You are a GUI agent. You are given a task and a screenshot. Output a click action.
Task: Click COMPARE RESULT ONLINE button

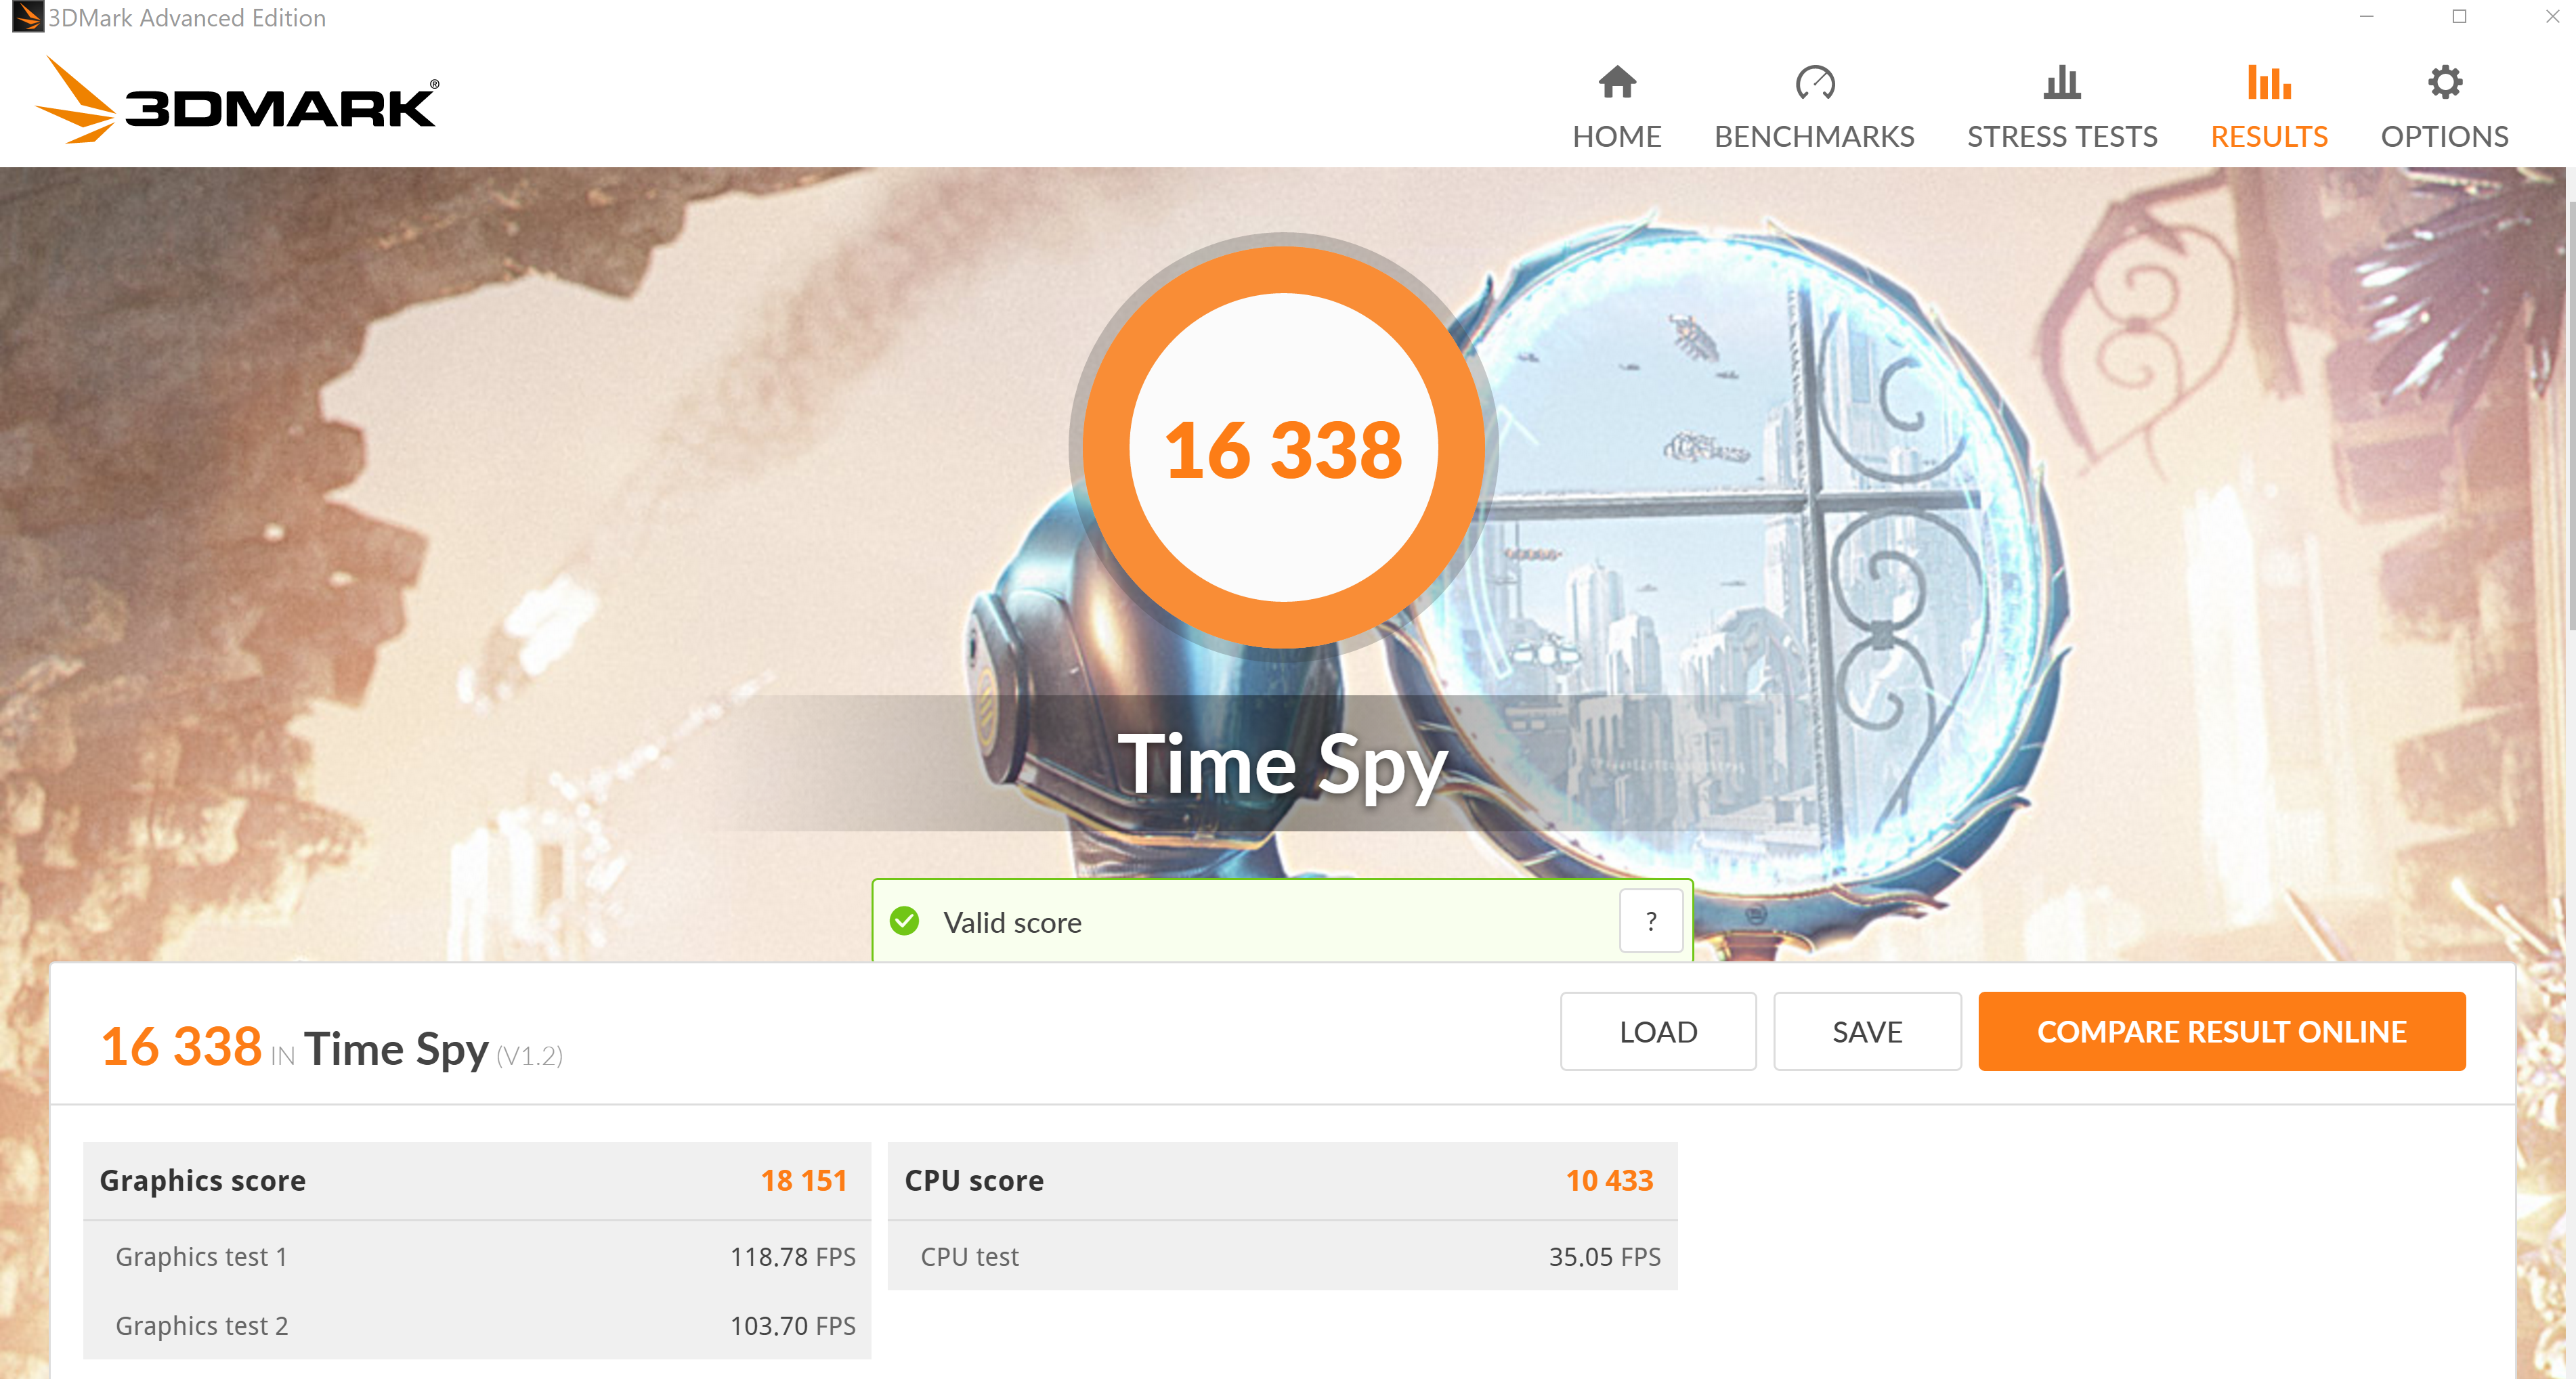[2222, 1031]
